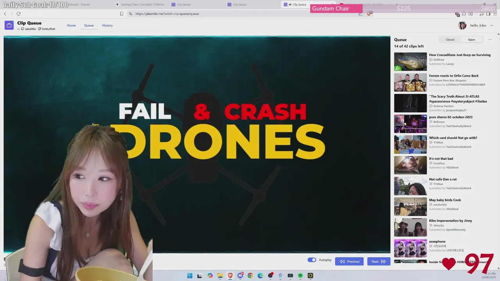Click the 'CookSux' channel name
This screenshot has width=500, height=281.
coord(439,163)
